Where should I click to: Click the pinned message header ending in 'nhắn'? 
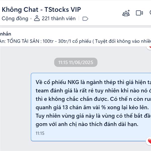click(6, 34)
